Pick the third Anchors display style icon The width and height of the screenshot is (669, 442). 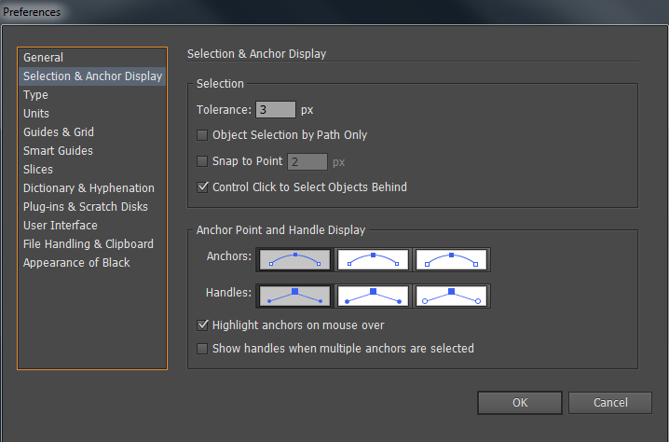click(x=451, y=258)
